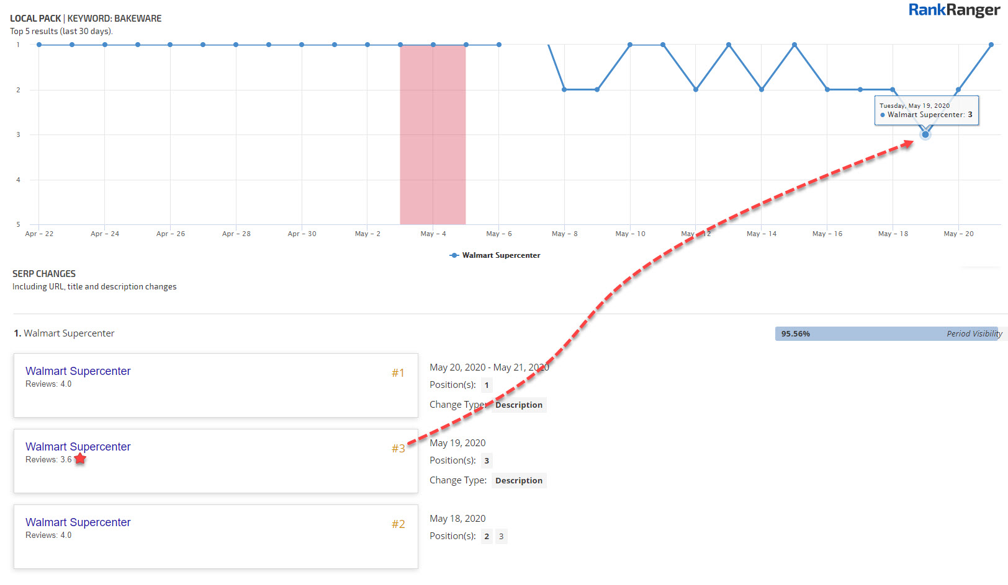Screen dimensions: 1008x585
Task: Click position badge 2 under May 18, 2020
Action: click(487, 536)
